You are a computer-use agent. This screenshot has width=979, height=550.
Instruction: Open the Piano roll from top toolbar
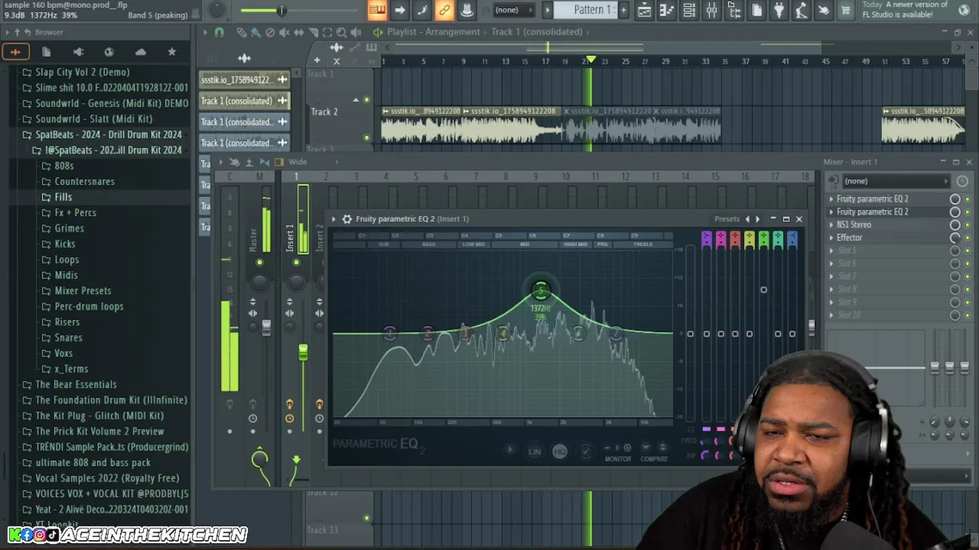(666, 10)
